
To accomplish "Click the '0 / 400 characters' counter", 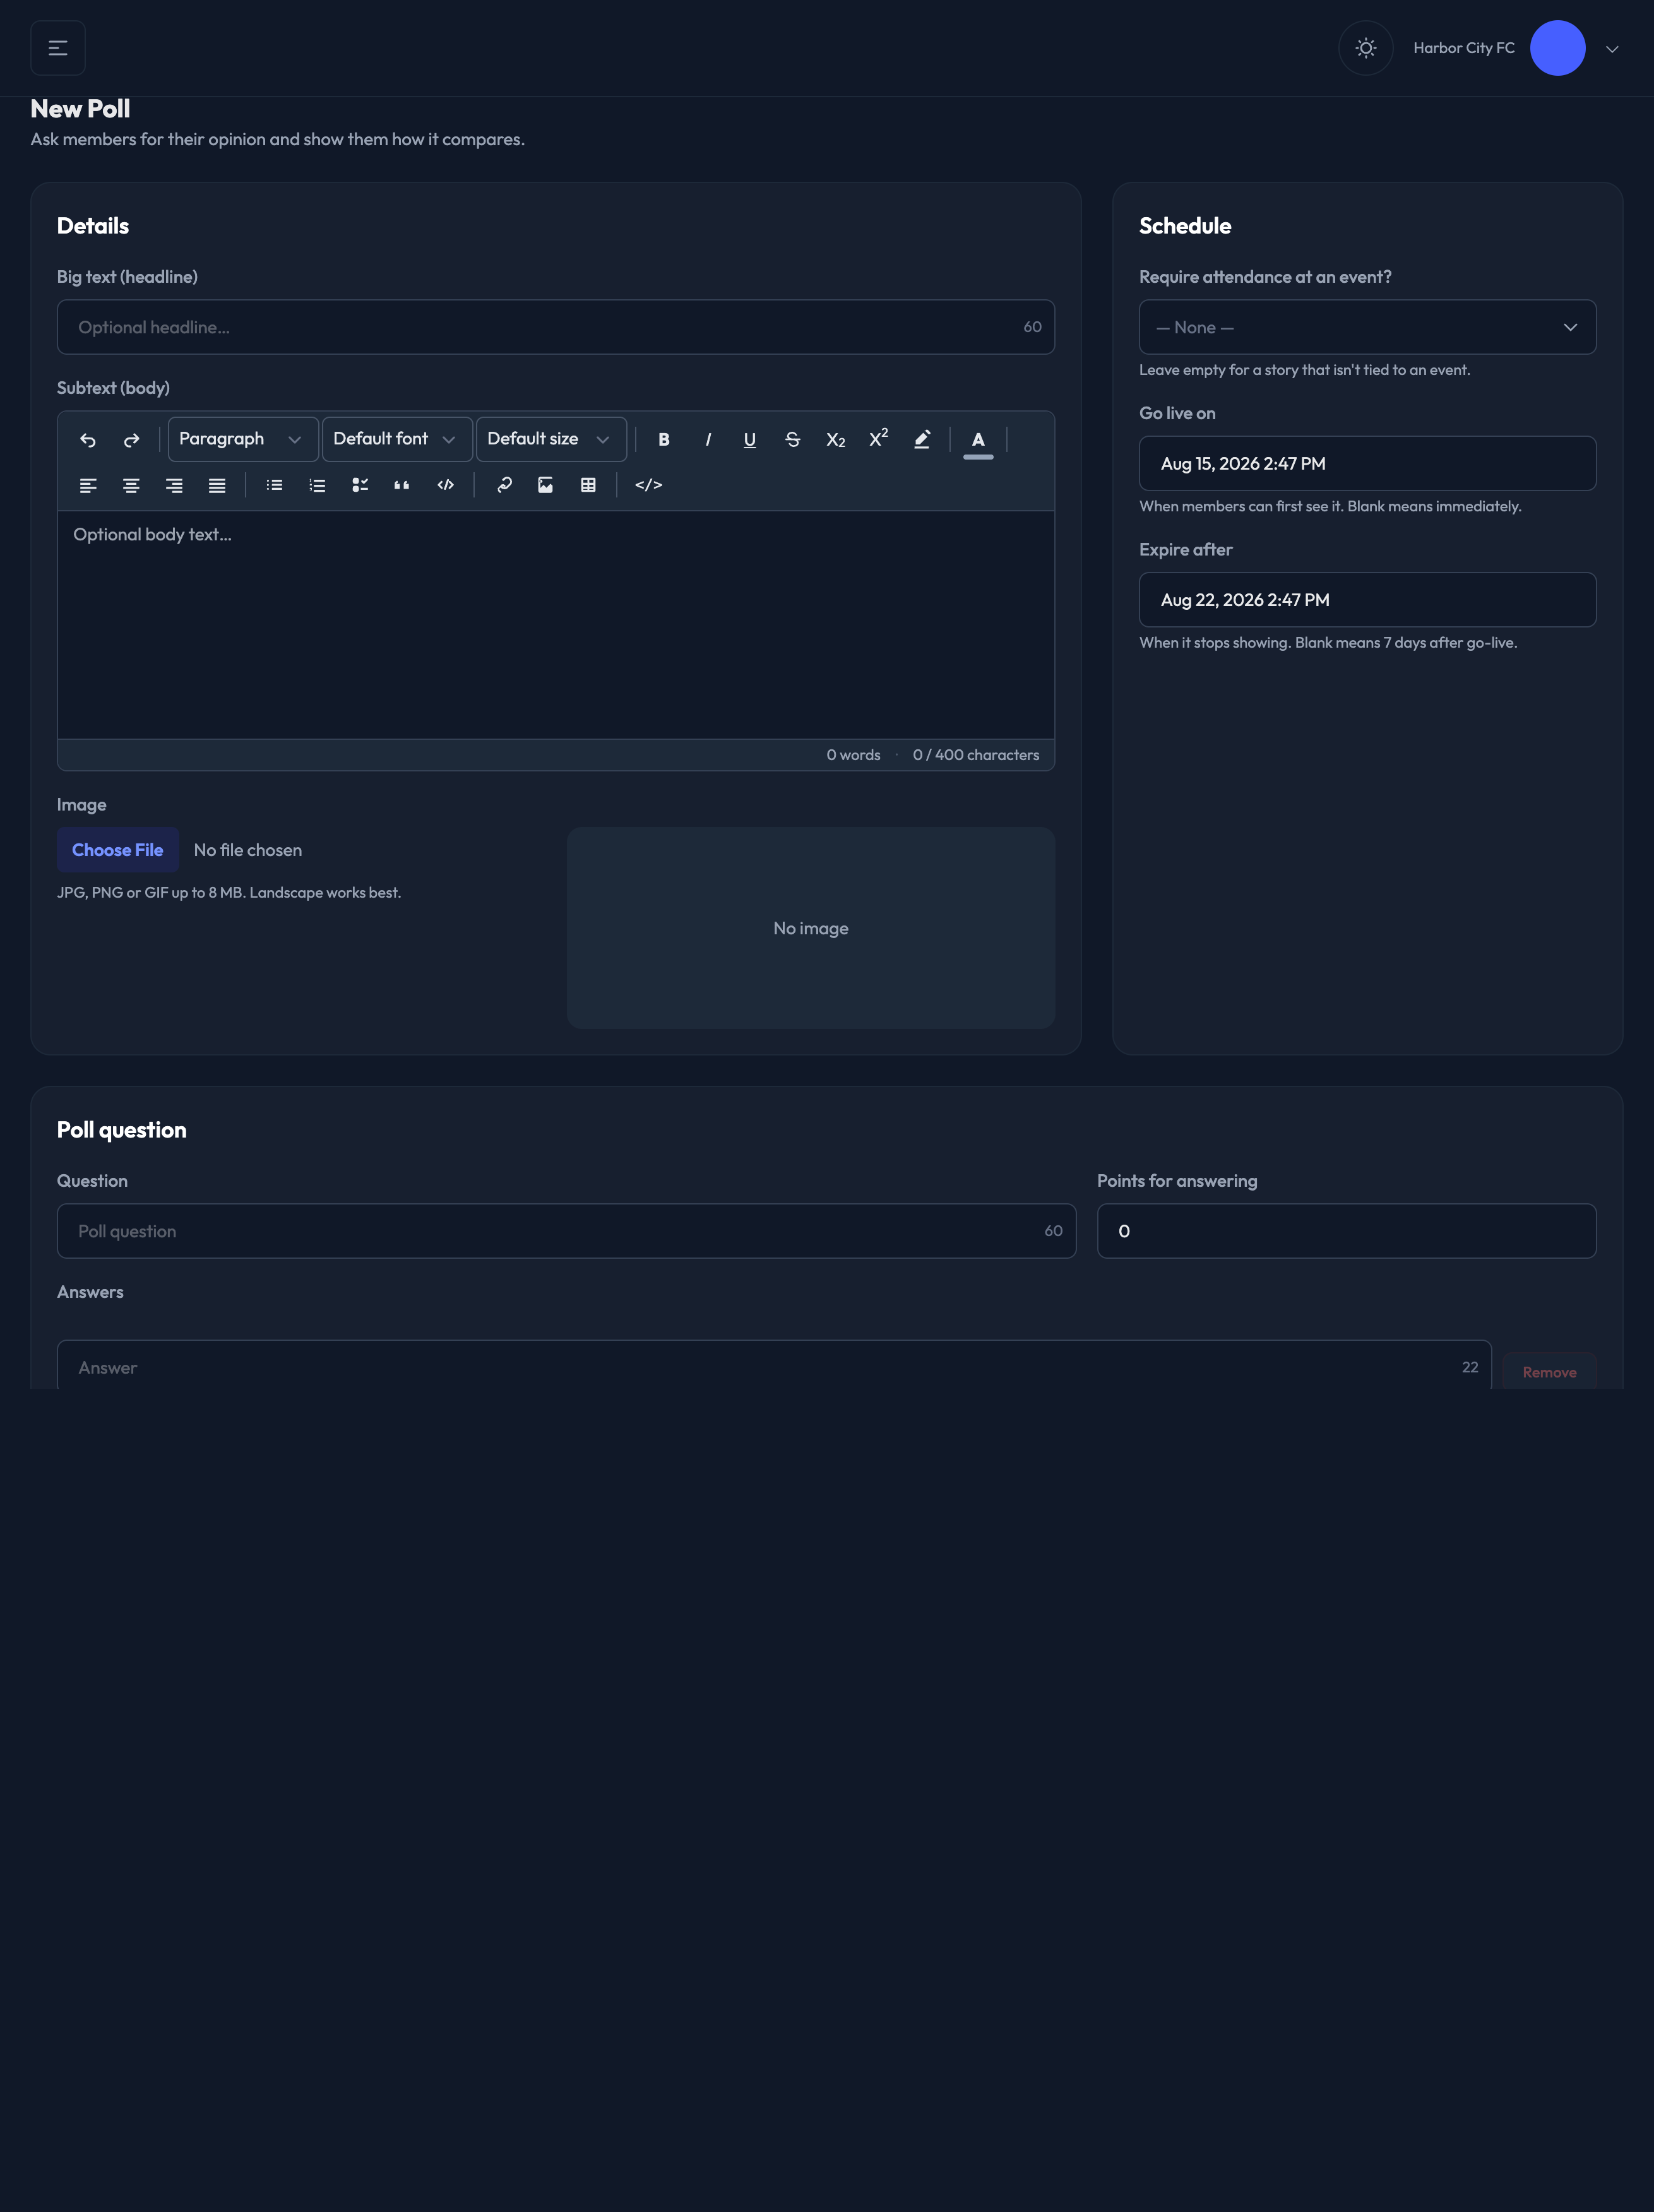I will tap(976, 755).
